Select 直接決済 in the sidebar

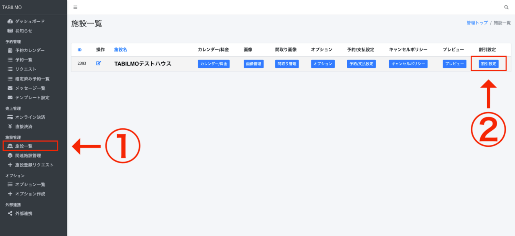pos(24,127)
